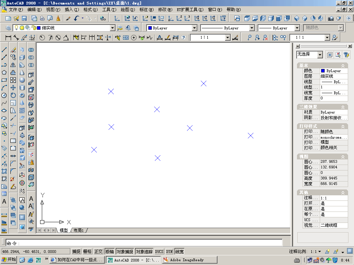Viewport: 354px width, 265px height.
Task: Click the Save file icon
Action: [24, 18]
